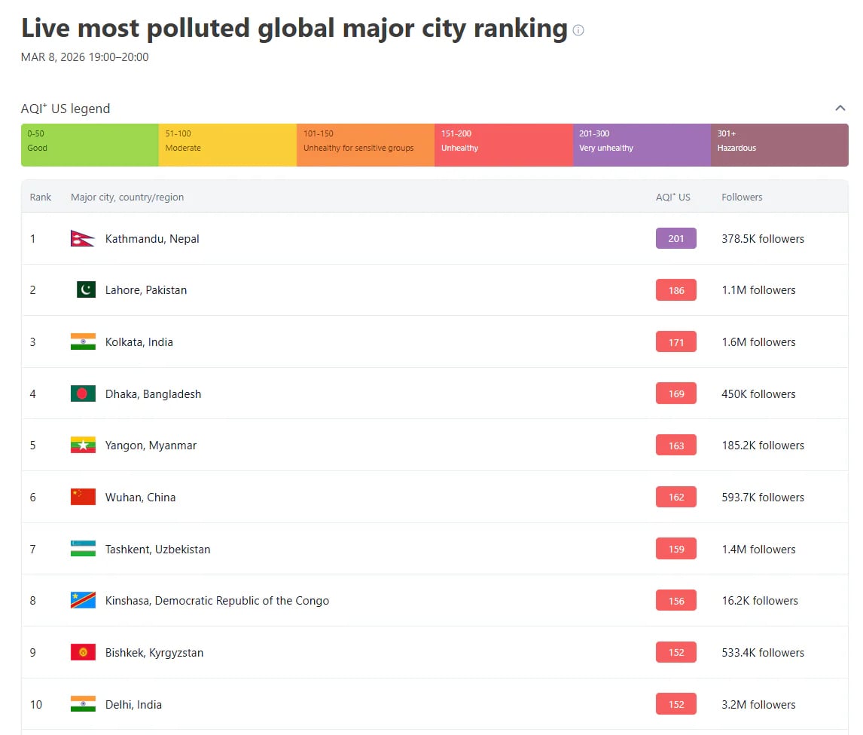Collapse the AQI US legend section
The width and height of the screenshot is (863, 735).
[x=840, y=109]
